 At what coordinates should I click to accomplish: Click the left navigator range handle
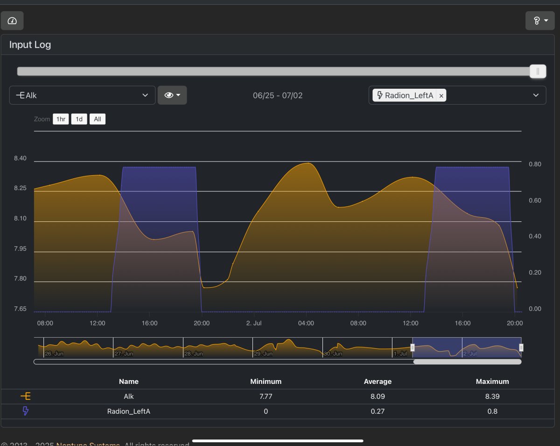(x=412, y=347)
